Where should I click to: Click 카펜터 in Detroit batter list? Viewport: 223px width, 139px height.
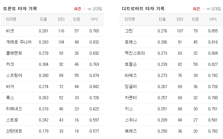tap(131, 98)
